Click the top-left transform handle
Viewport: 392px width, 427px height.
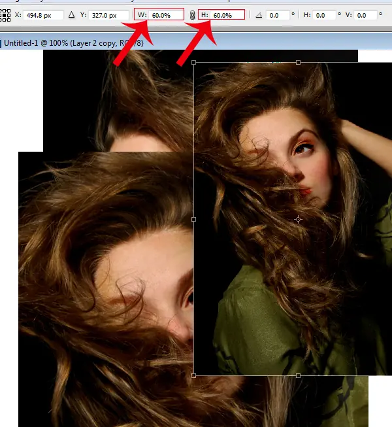193,63
